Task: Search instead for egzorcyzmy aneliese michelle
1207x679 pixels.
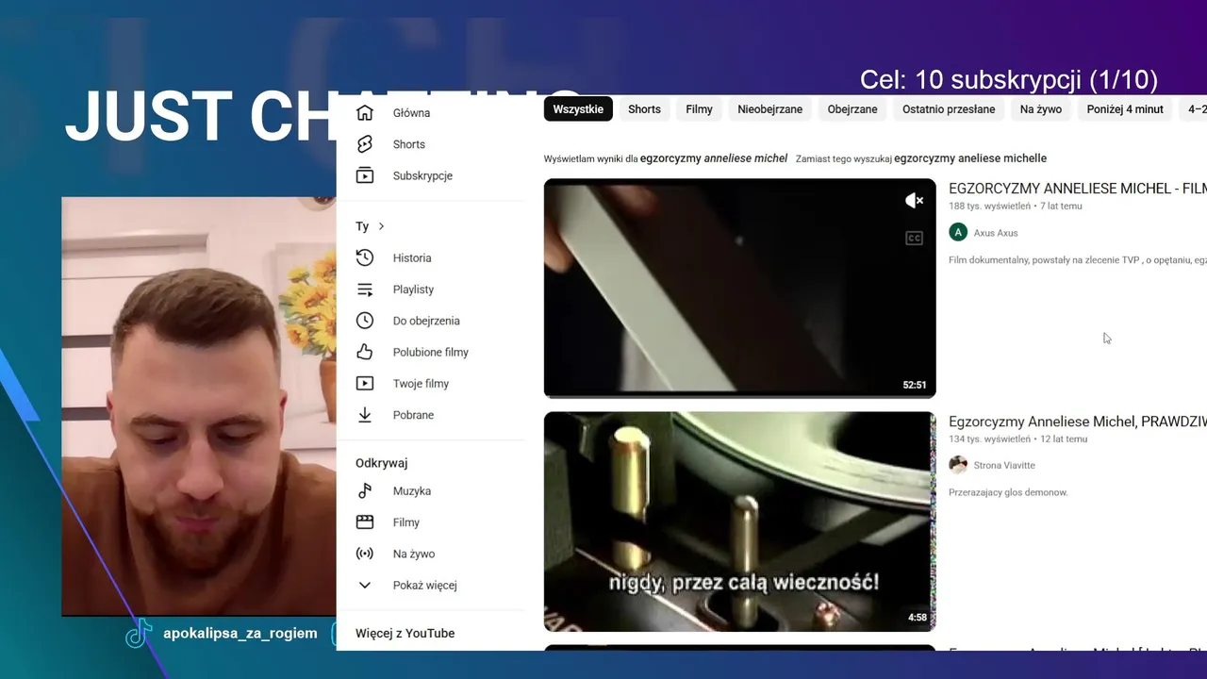Action: [970, 158]
